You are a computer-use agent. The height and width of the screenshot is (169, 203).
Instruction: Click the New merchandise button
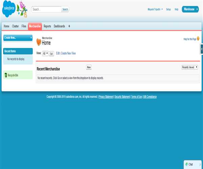pos(89,67)
